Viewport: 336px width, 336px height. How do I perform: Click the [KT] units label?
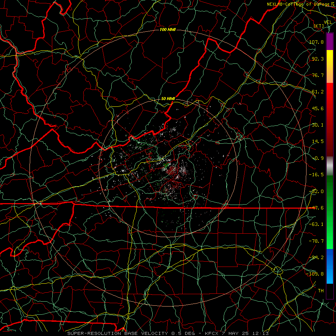pos(319,26)
